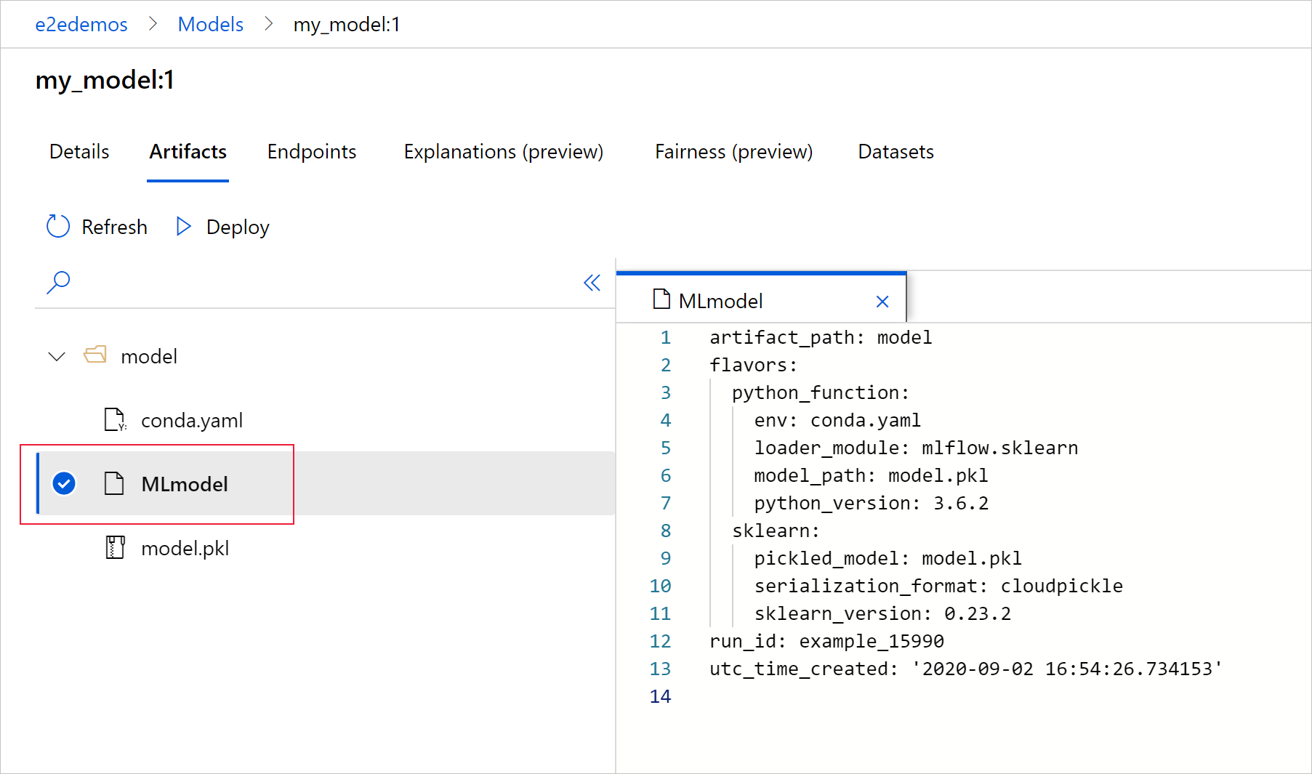Screen dimensions: 1312x774
Task: Click the model.pkl archive icon
Action: coord(114,547)
